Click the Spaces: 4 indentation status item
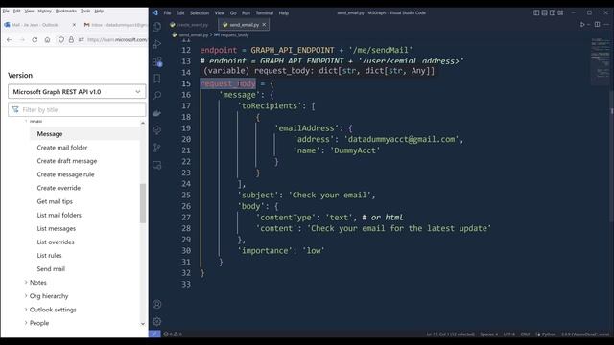The image size is (614, 345). point(488,334)
